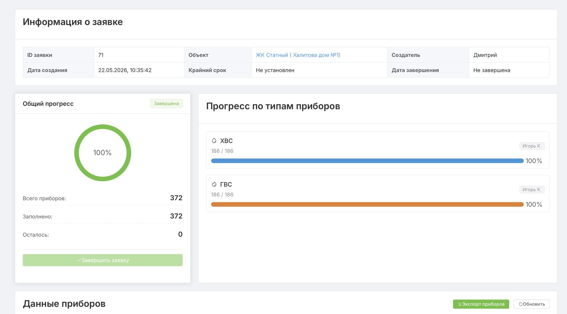Click the Завершить заявку button

tap(103, 260)
